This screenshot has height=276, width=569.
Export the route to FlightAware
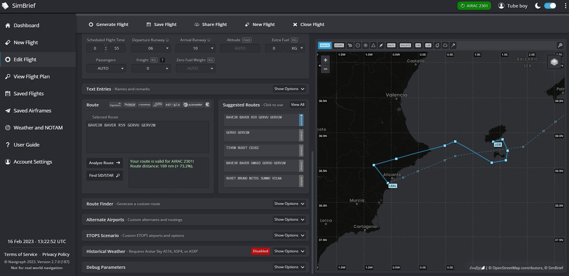(115, 105)
